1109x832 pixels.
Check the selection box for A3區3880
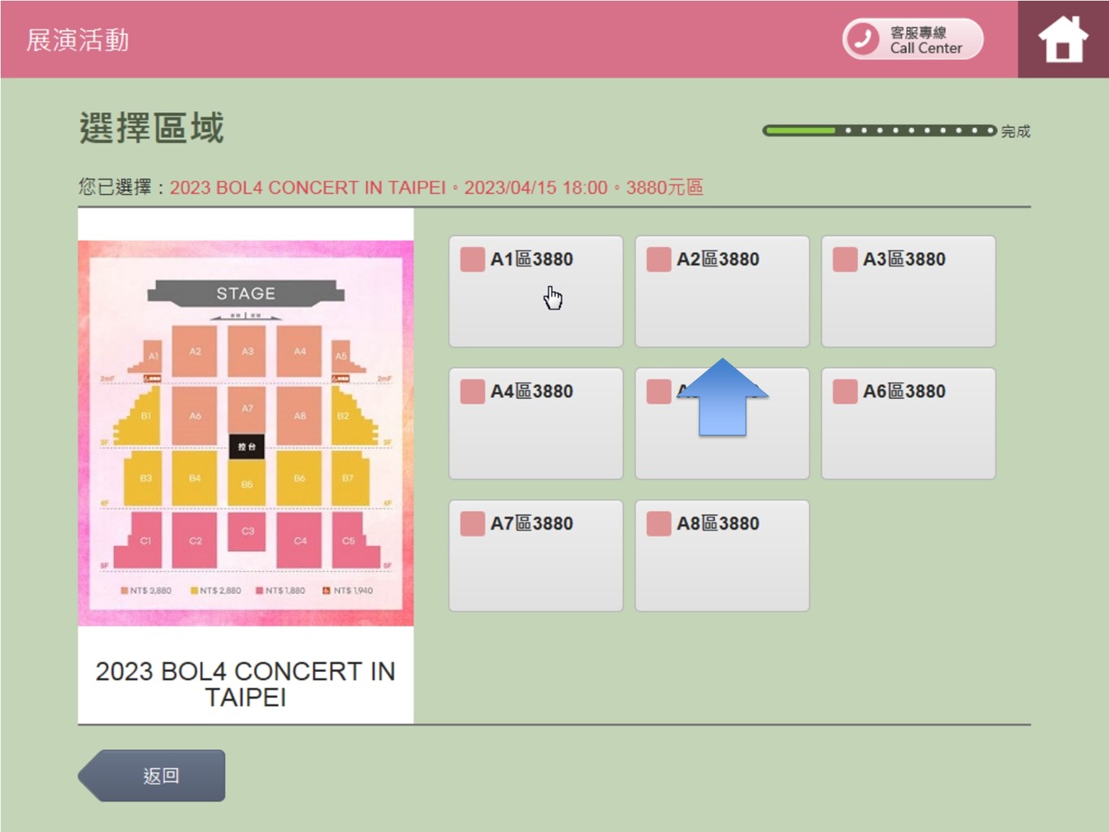[844, 259]
